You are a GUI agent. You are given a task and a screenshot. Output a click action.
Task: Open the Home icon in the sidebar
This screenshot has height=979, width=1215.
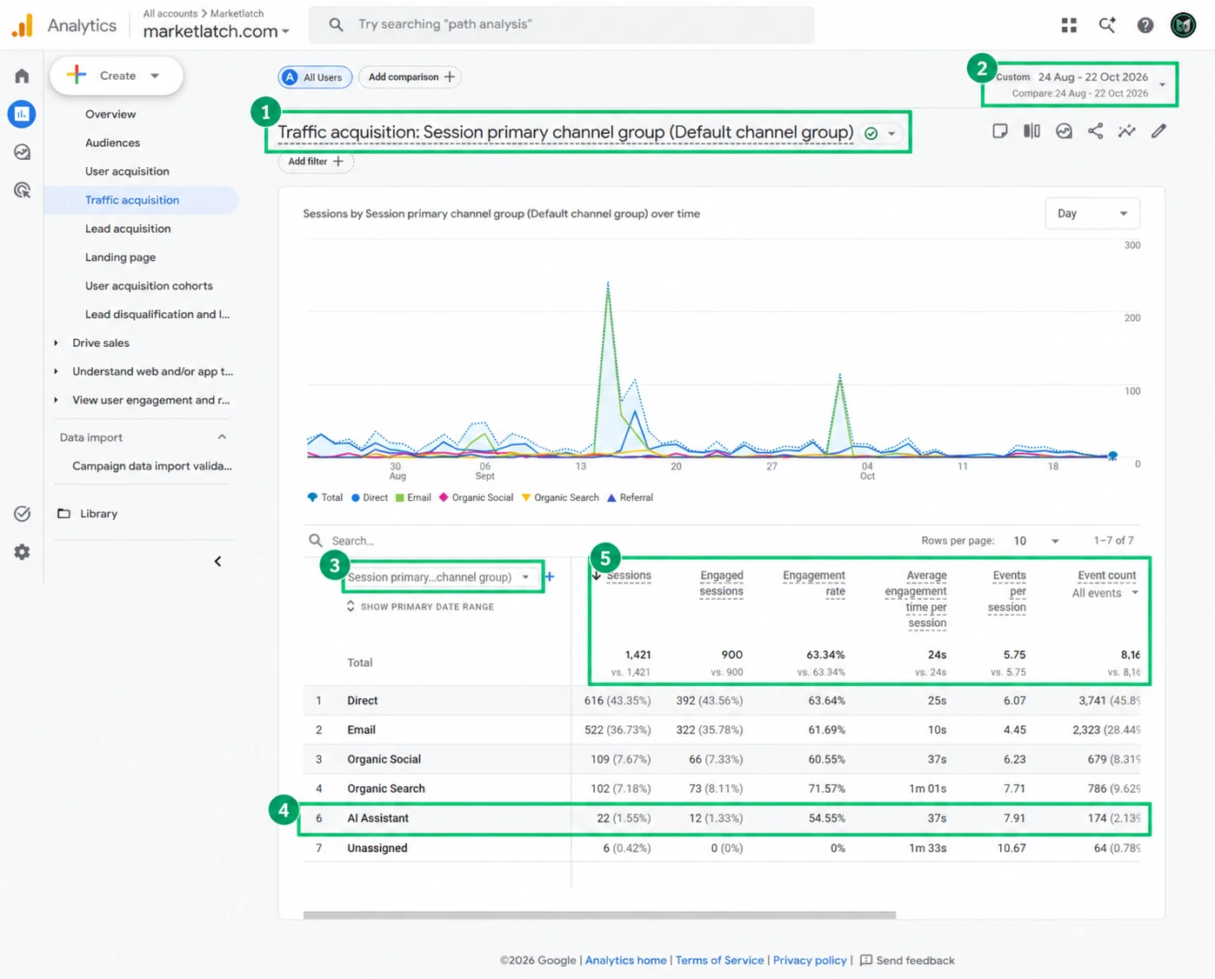point(22,76)
